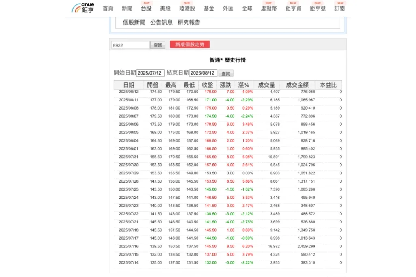Click the -2.12% change value

(247, 214)
